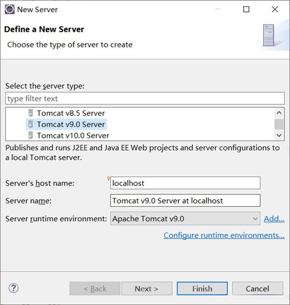Maximize the New Server dialog
Viewport: 290px width, 305px height.
246,9
